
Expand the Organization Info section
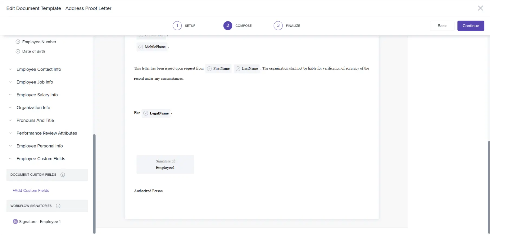click(x=10, y=108)
